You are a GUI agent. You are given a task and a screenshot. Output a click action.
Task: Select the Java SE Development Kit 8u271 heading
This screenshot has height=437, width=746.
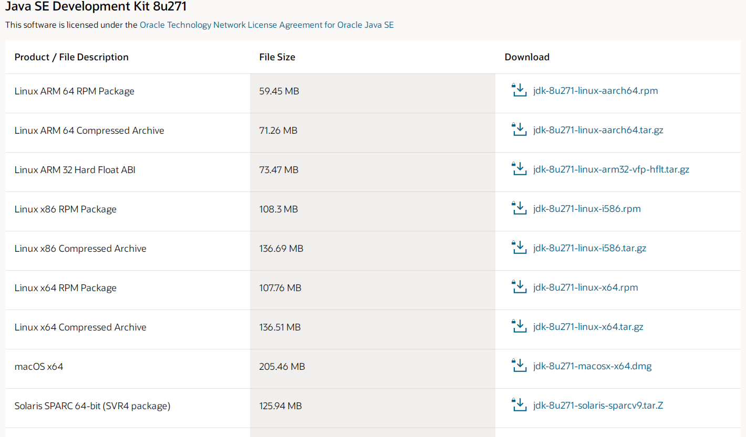pyautogui.click(x=96, y=7)
